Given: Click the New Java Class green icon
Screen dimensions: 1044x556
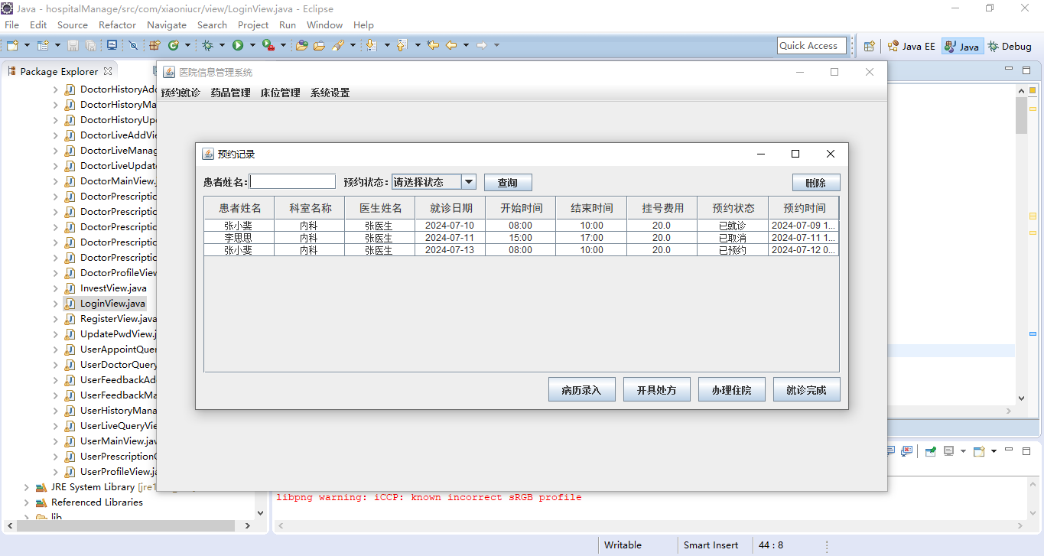Looking at the screenshot, I should 174,45.
